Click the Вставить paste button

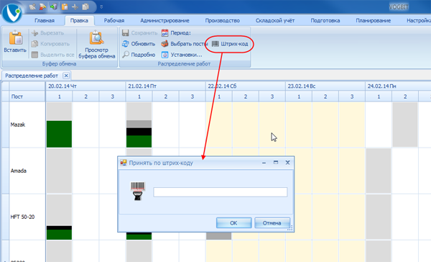[x=15, y=42]
